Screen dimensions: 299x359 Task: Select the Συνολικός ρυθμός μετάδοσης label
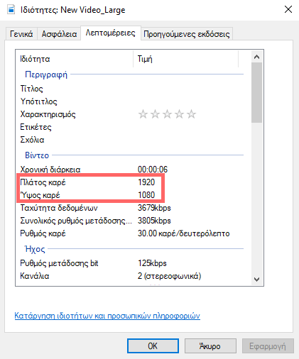point(76,221)
